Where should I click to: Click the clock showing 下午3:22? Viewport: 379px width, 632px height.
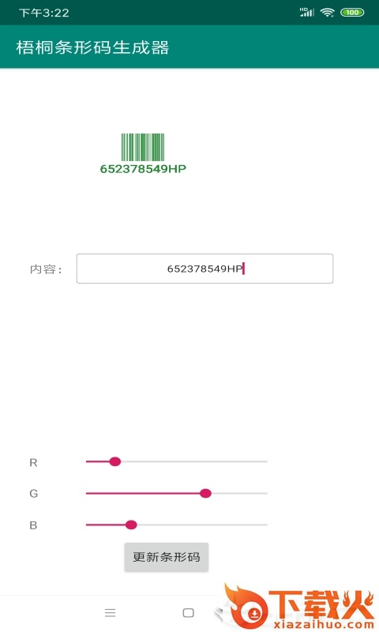44,13
